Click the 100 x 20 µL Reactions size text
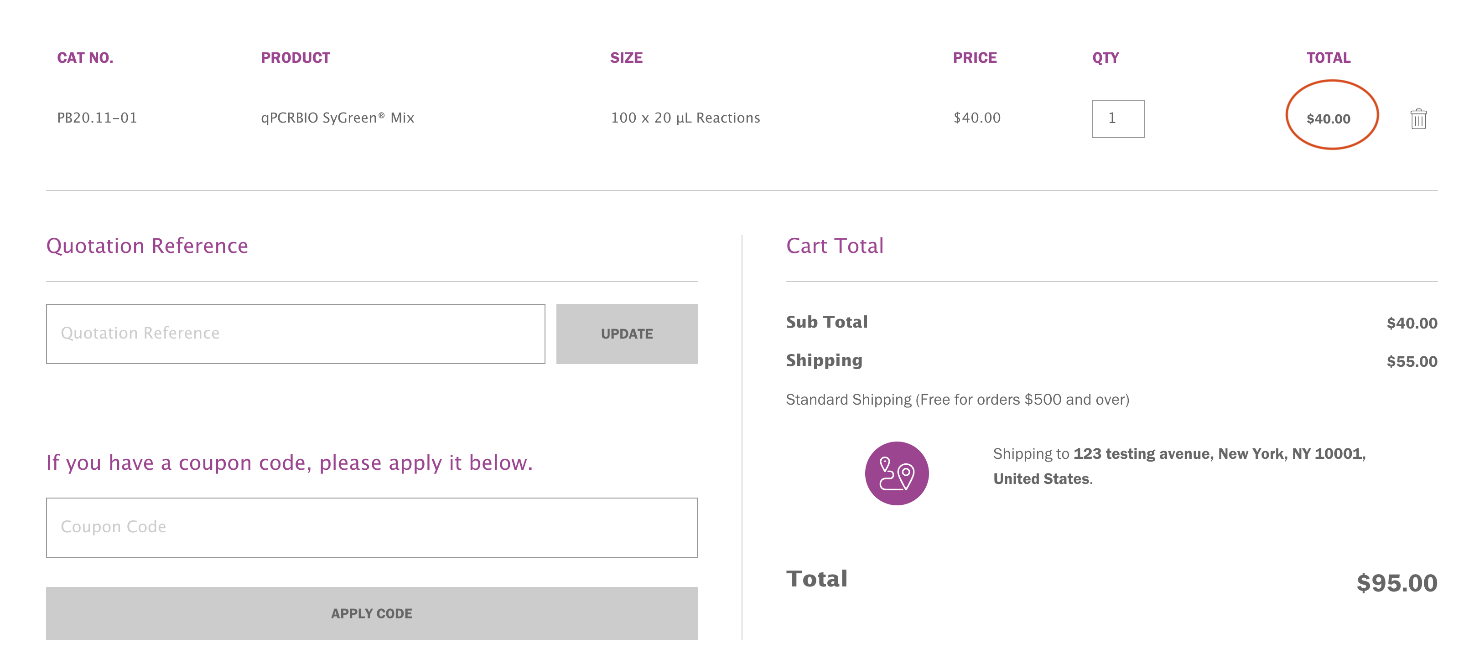Viewport: 1474px width, 658px height. pos(685,118)
